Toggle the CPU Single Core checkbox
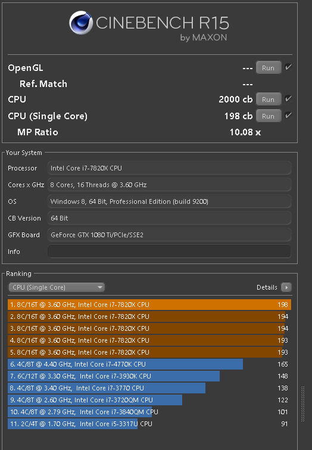Screen dimensions: 312x450 coord(288,116)
